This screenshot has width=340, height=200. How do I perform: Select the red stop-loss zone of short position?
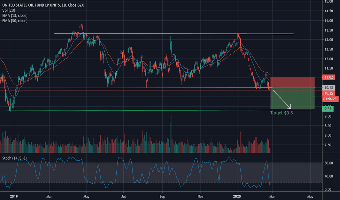click(293, 83)
